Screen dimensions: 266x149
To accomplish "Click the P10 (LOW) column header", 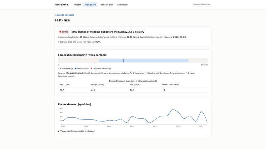I will coord(64,85).
